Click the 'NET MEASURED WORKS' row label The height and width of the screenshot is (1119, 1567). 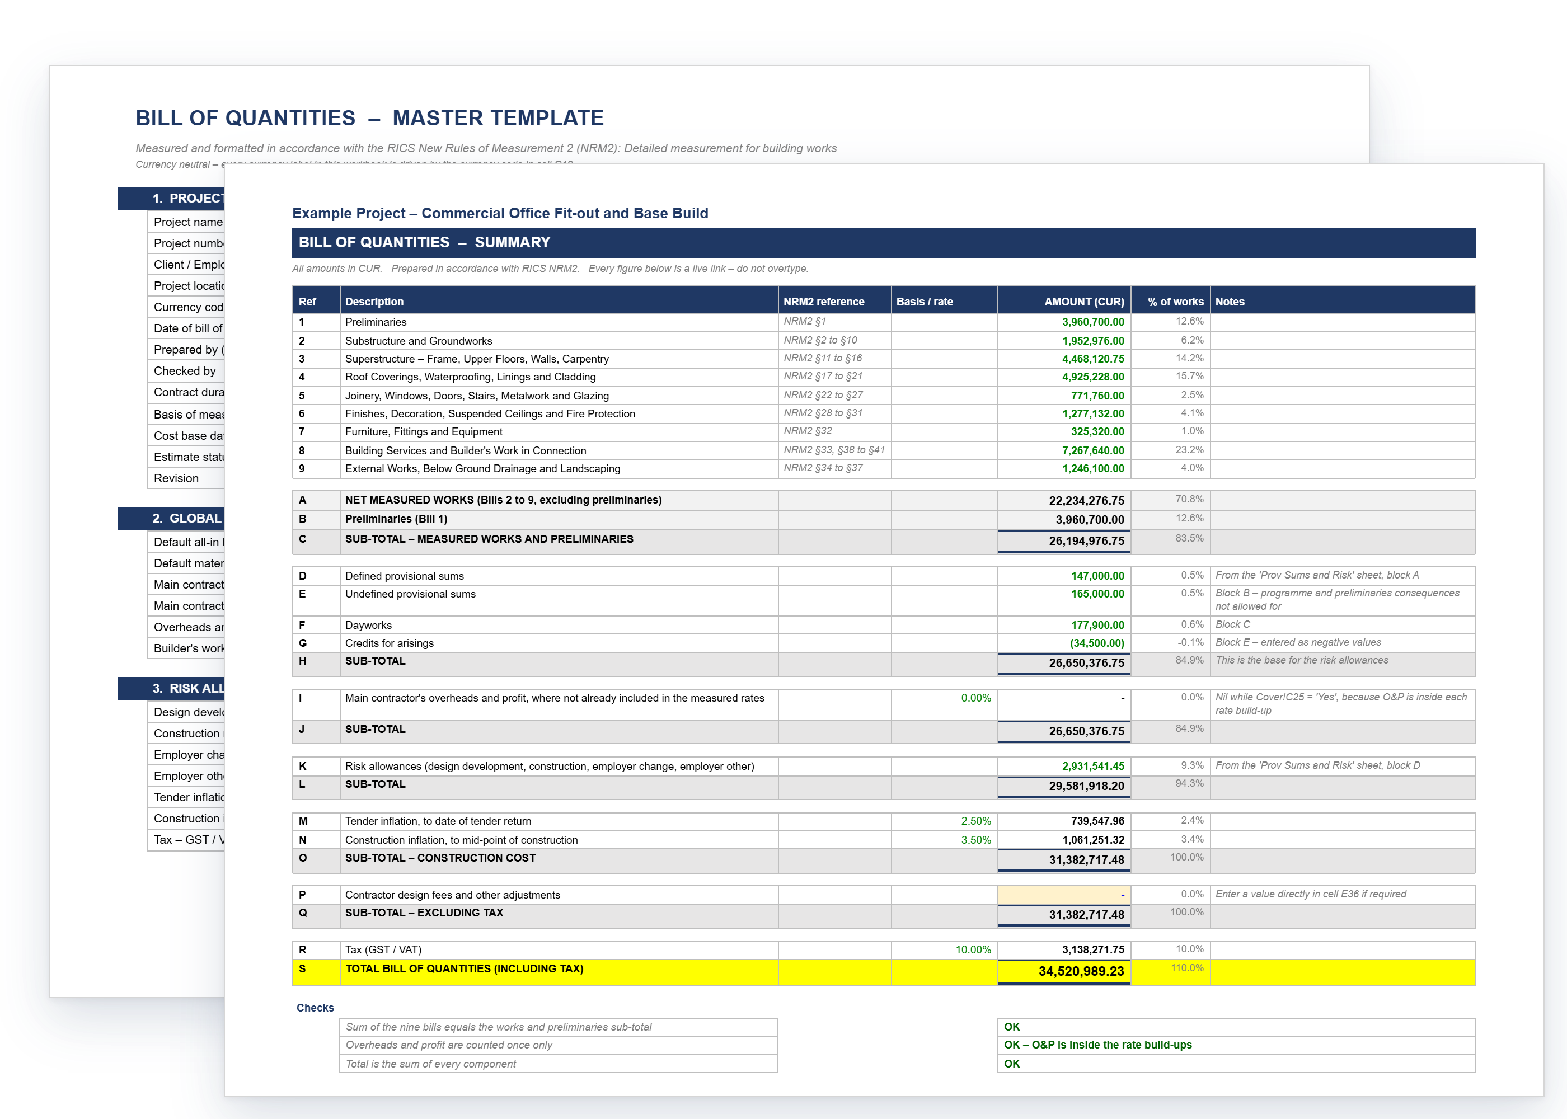[503, 500]
